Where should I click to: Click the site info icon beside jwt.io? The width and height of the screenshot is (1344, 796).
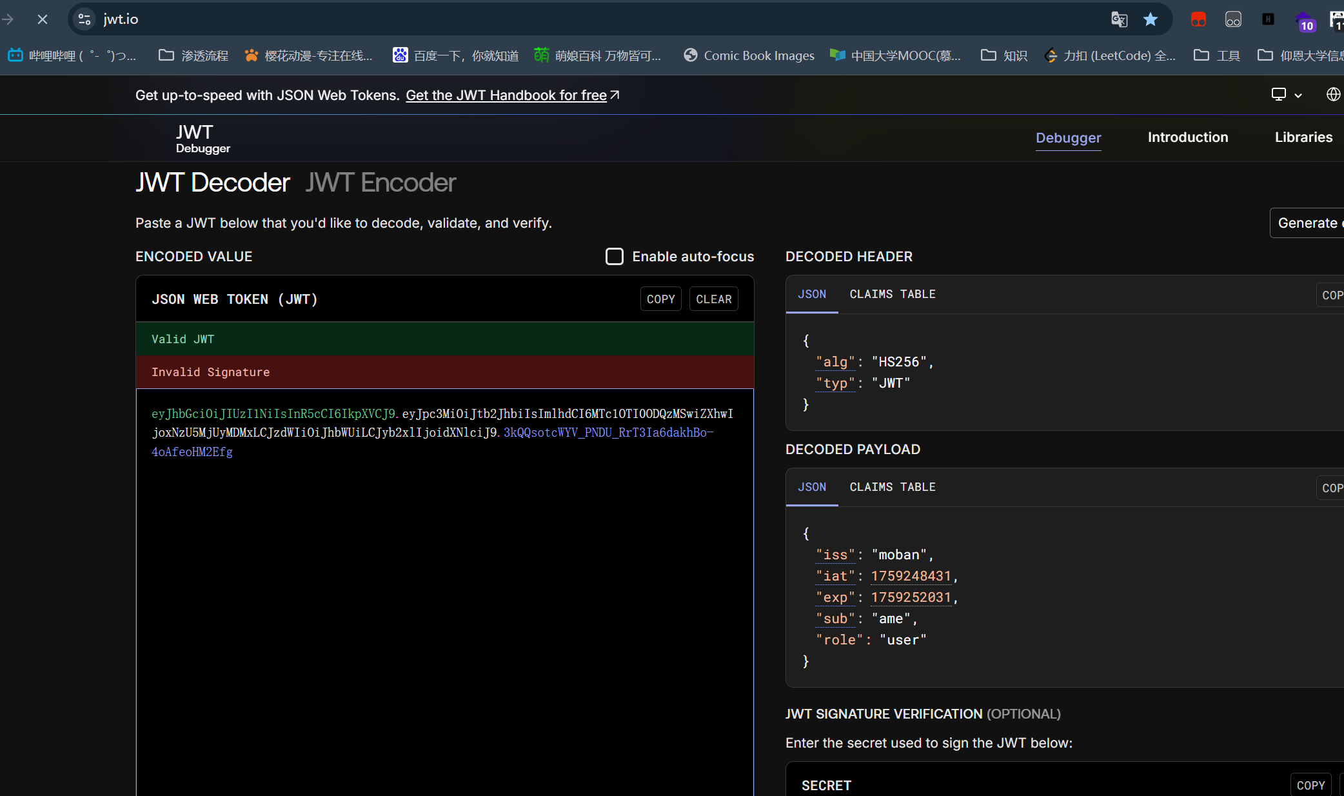[x=84, y=19]
